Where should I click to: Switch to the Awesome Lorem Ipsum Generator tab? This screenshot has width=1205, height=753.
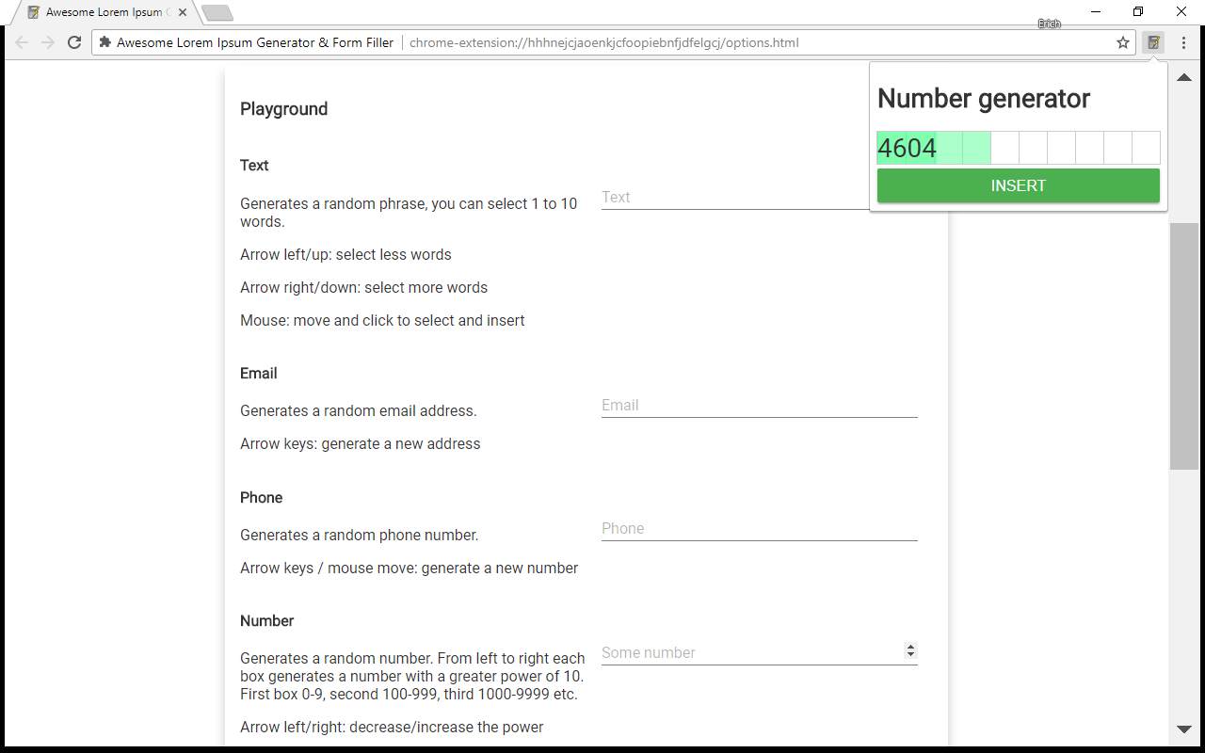click(104, 13)
